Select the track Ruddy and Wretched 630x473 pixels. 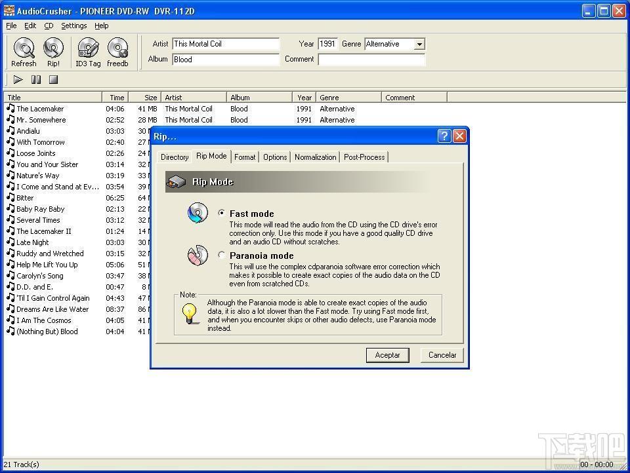point(51,254)
